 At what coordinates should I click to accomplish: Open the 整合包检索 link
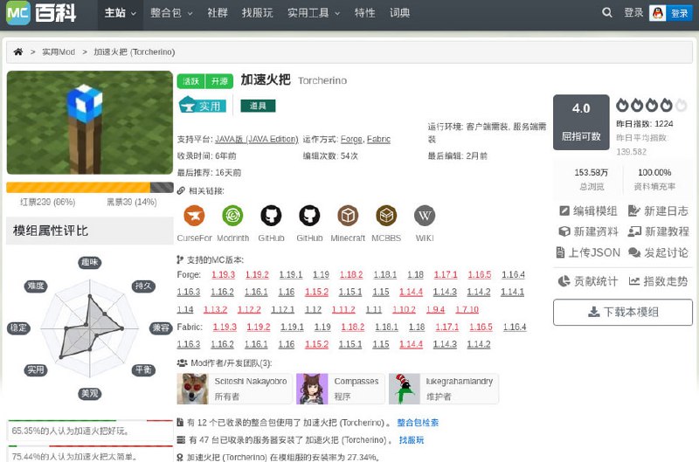tap(418, 423)
